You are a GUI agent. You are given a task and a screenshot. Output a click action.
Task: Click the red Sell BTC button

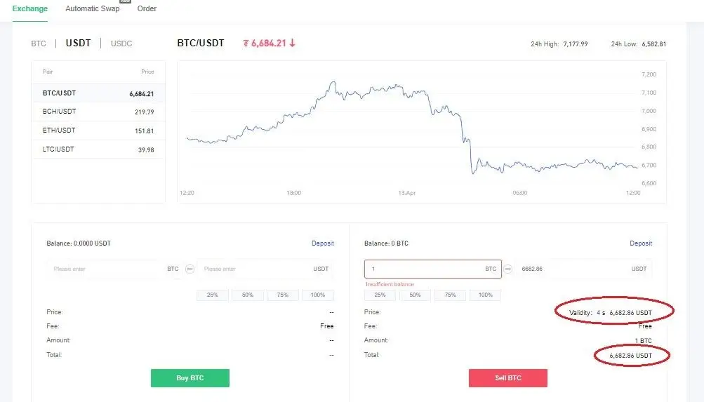[x=507, y=378]
